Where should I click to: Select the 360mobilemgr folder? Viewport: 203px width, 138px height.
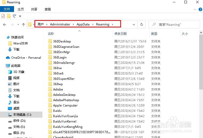(x=64, y=63)
